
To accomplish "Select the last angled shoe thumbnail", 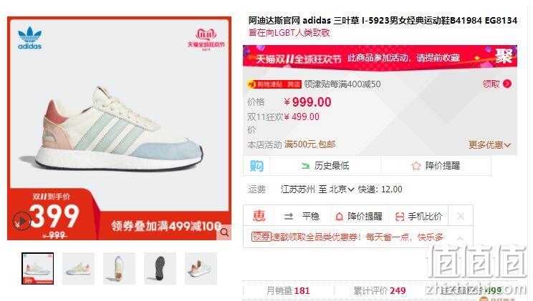I will (x=201, y=268).
